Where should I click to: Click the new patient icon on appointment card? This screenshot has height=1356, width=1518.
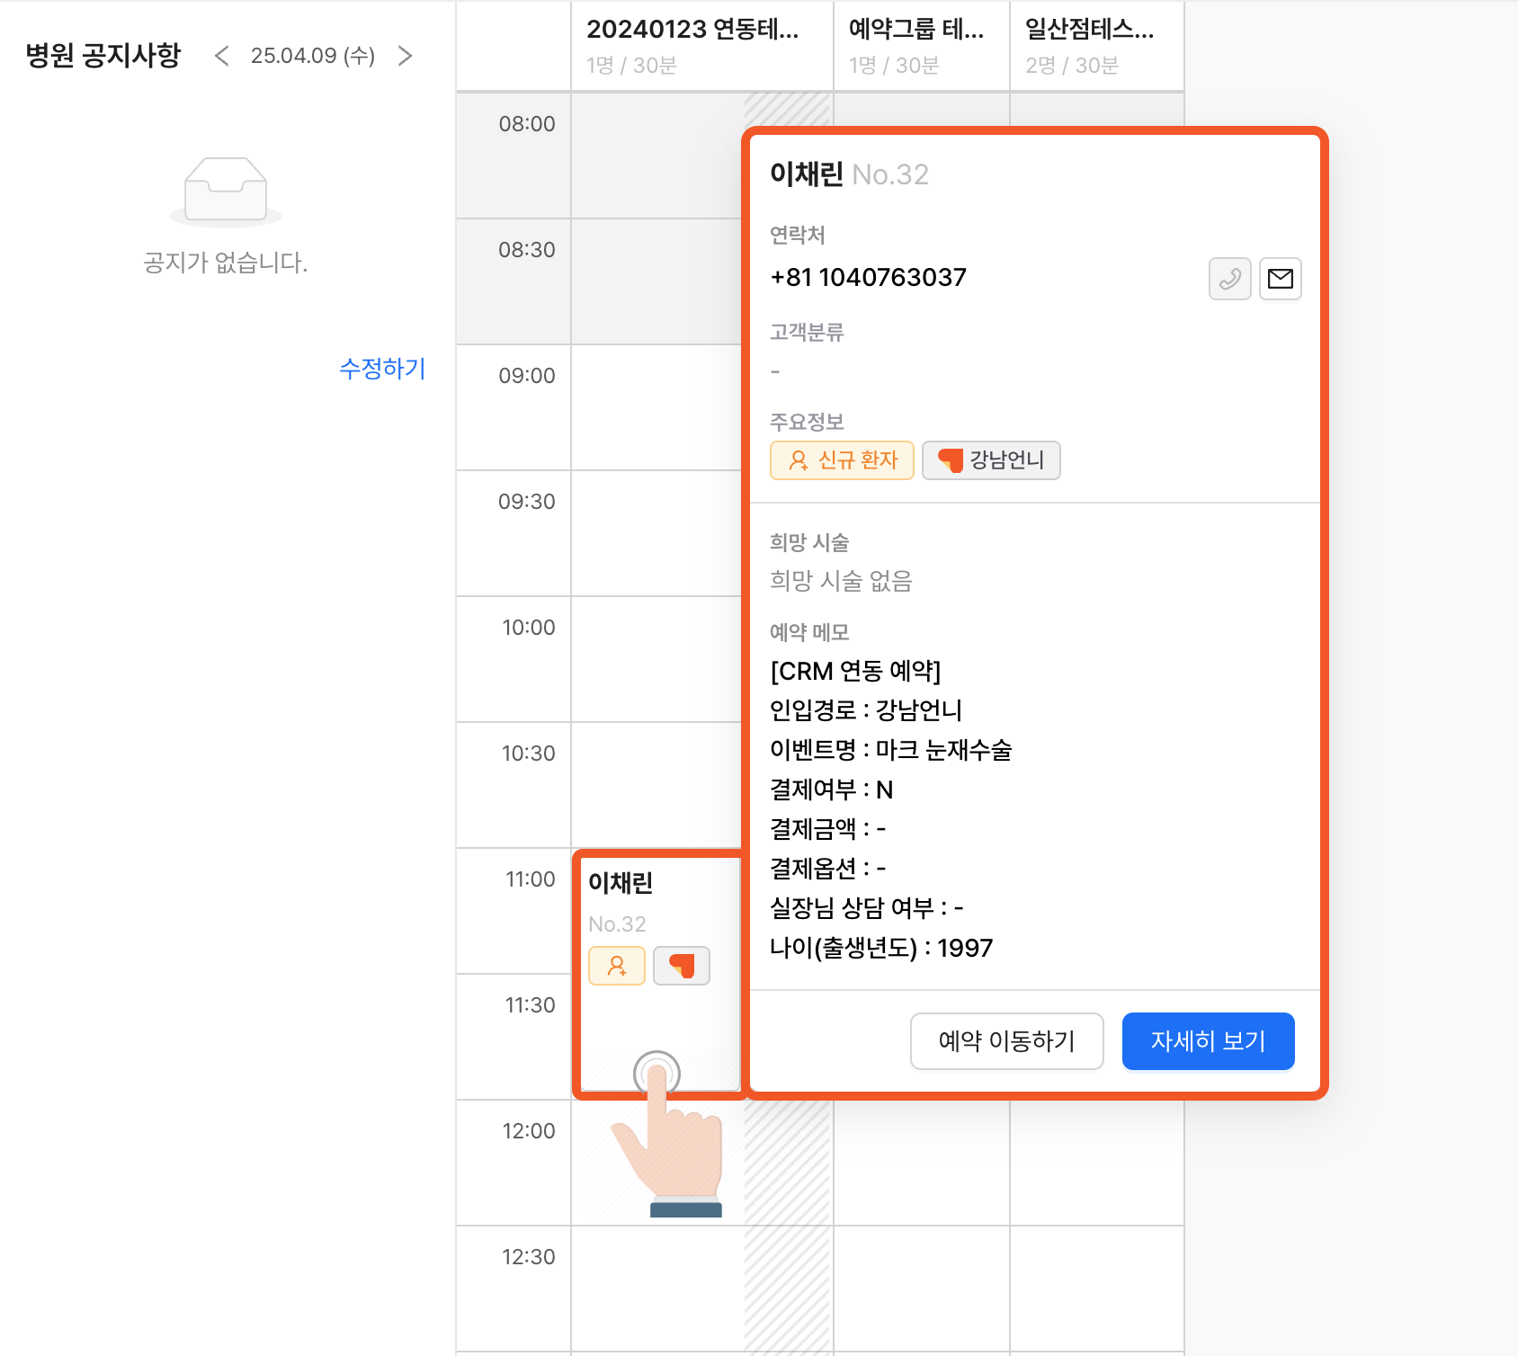pyautogui.click(x=617, y=966)
